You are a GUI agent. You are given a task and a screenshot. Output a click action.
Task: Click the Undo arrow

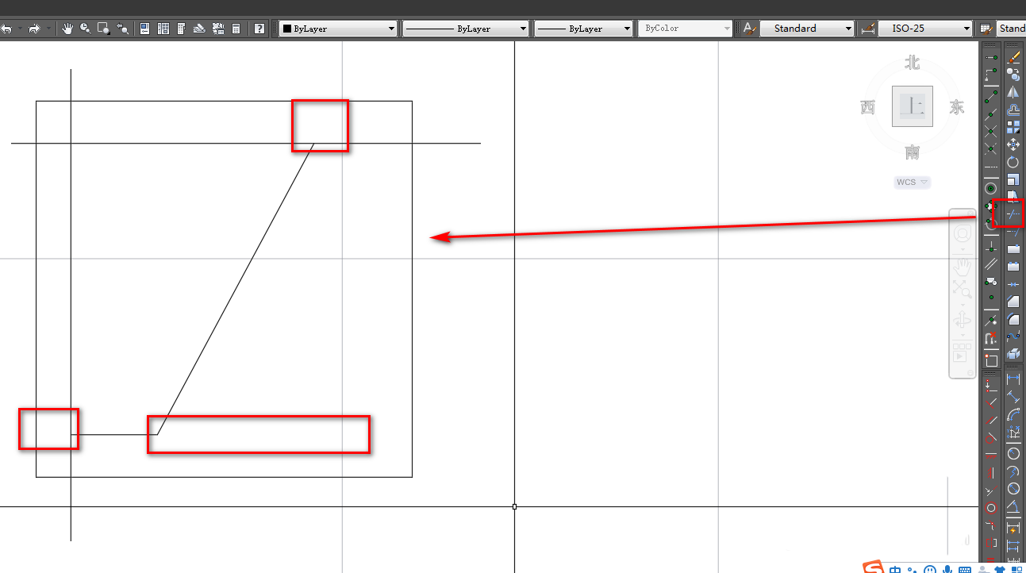pyautogui.click(x=6, y=29)
